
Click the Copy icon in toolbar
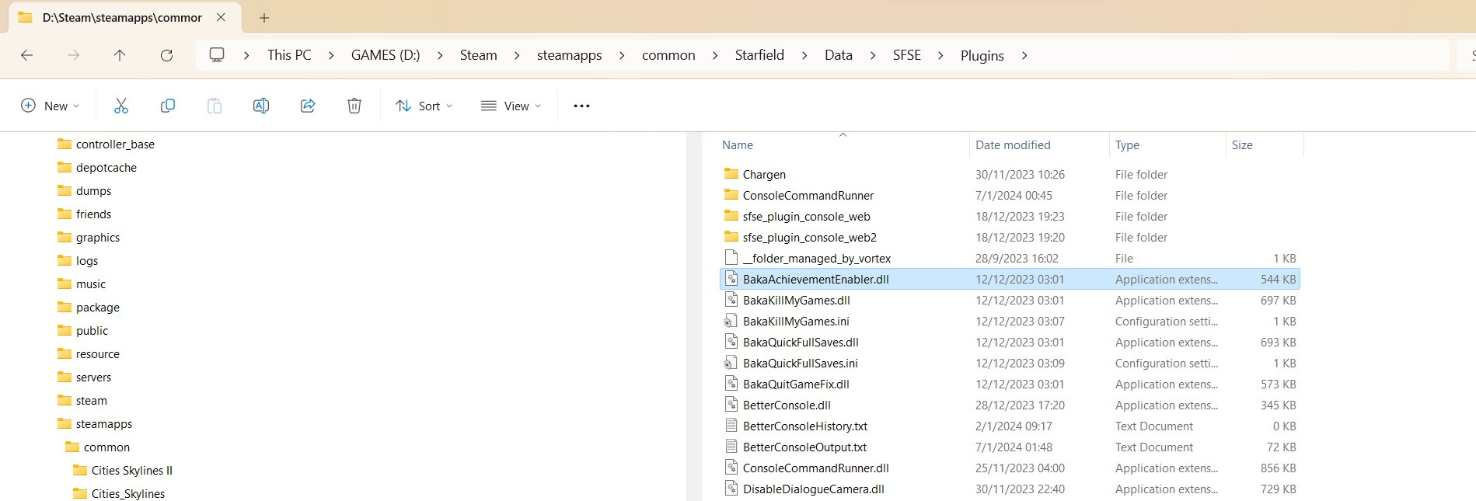pyautogui.click(x=167, y=106)
